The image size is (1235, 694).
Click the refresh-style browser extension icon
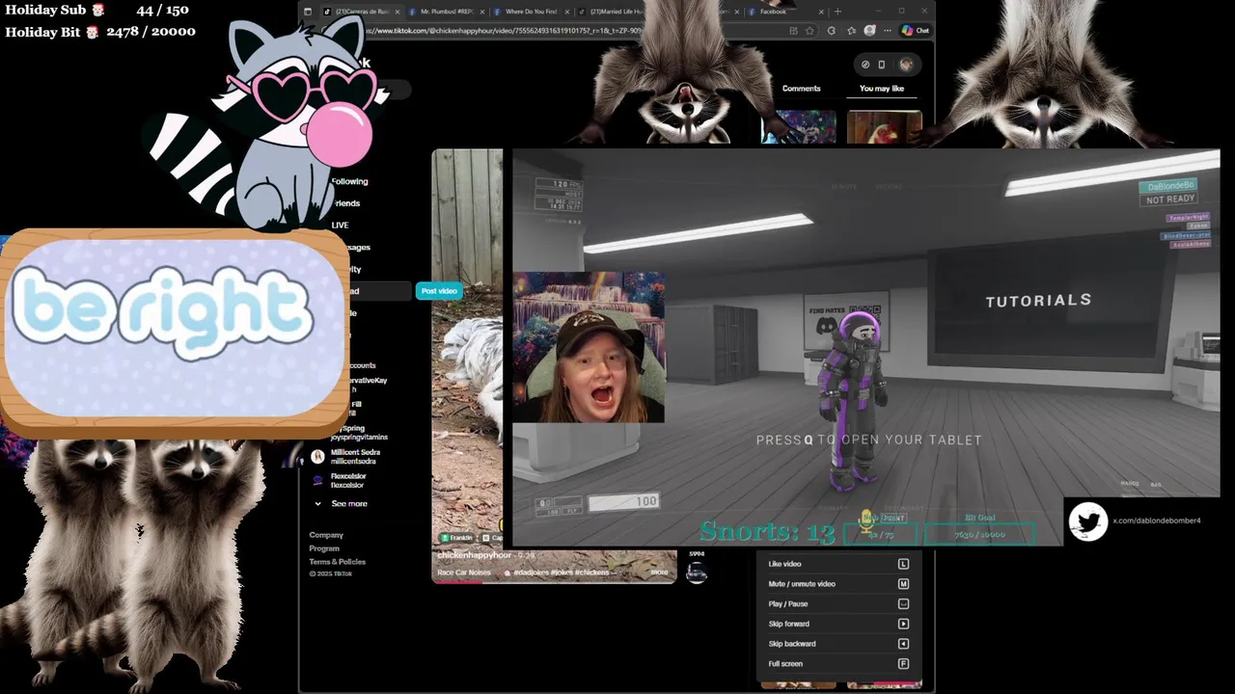click(832, 30)
